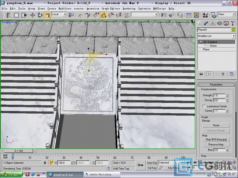Activate the Select and Move tool
This screenshot has height=178, width=238.
(33, 15)
